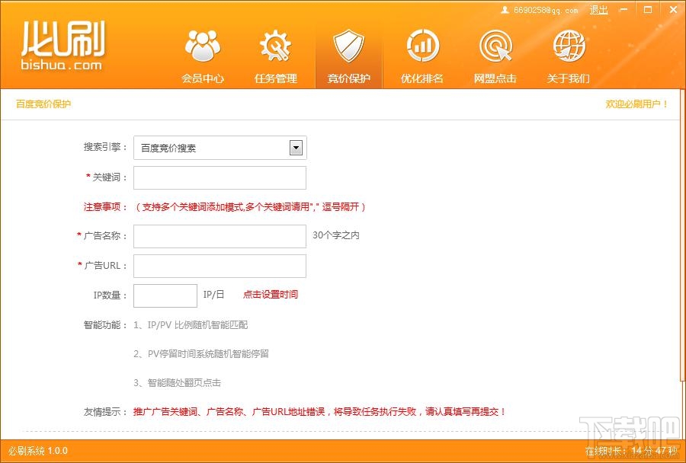Switch to the 网盟点击 tab label
Screen dimensions: 686x463
tap(495, 78)
